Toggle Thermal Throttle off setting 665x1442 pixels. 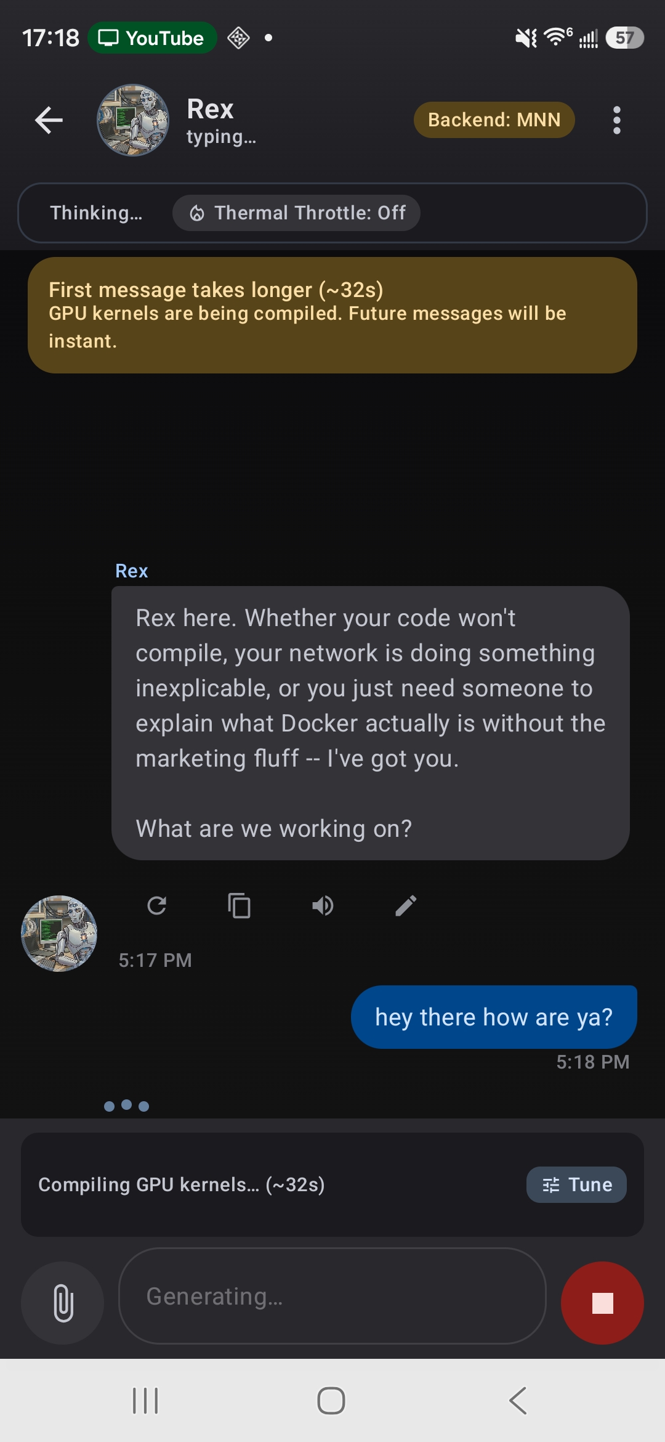(296, 213)
